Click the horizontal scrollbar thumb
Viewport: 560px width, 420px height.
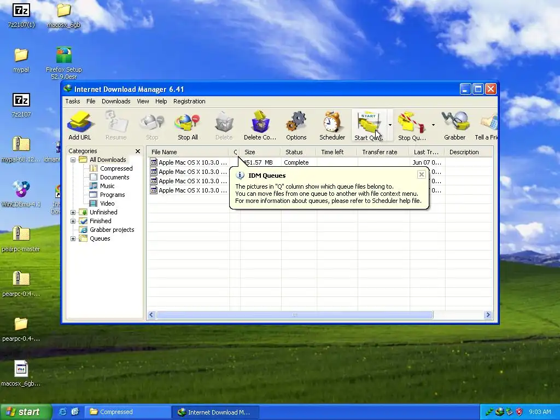coord(295,315)
